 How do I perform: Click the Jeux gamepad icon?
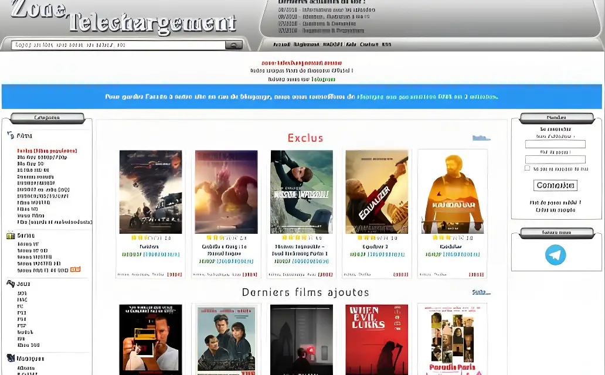tap(11, 284)
